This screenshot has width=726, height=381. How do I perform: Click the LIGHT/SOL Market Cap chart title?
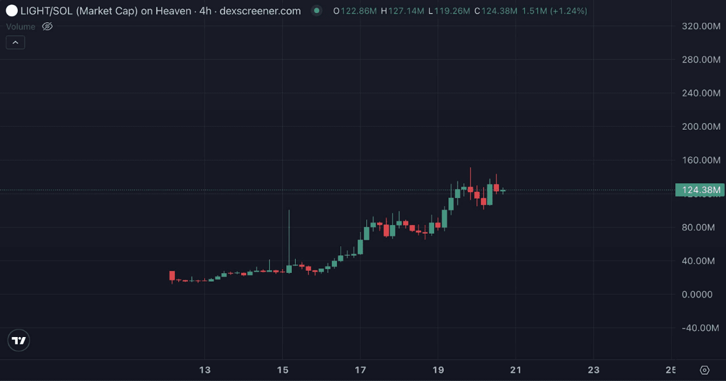pos(161,11)
